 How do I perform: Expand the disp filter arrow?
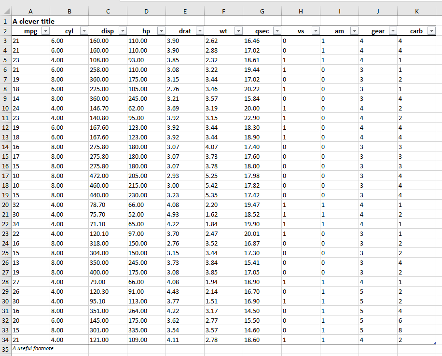coord(123,31)
